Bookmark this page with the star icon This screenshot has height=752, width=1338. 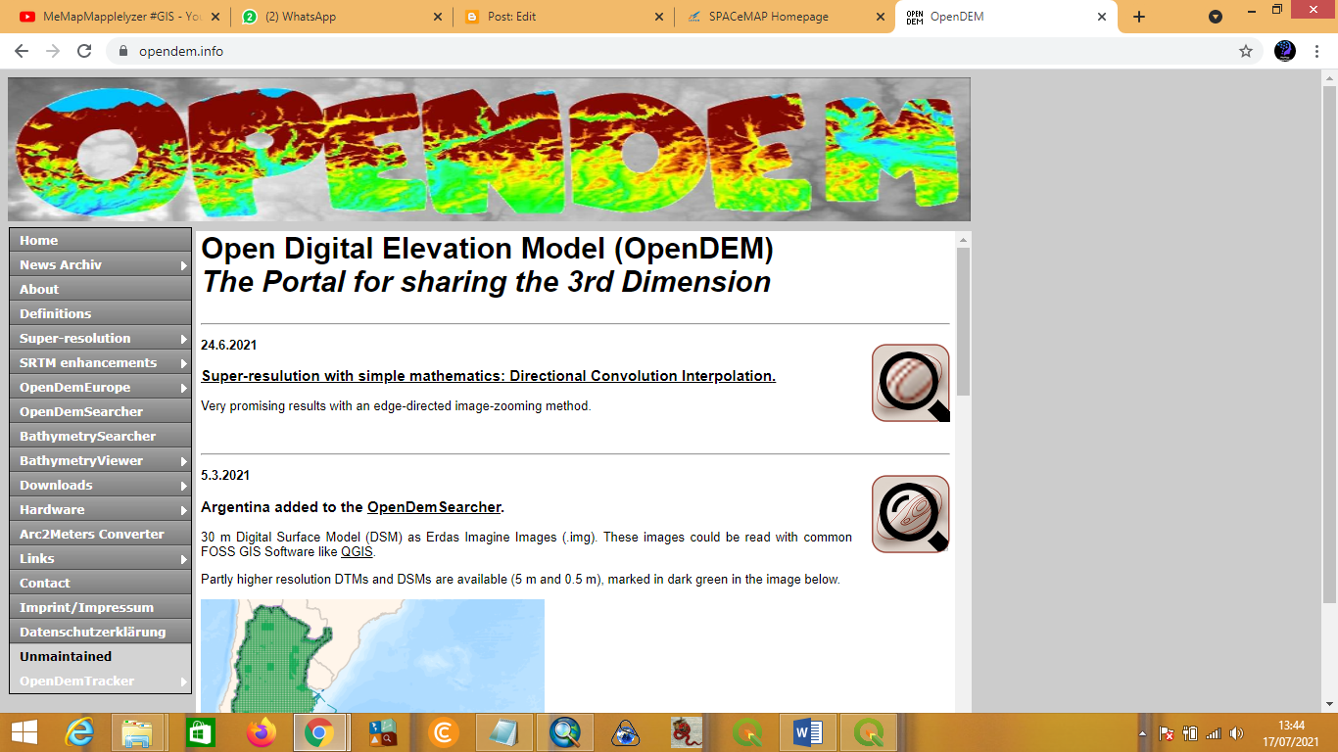pos(1246,51)
